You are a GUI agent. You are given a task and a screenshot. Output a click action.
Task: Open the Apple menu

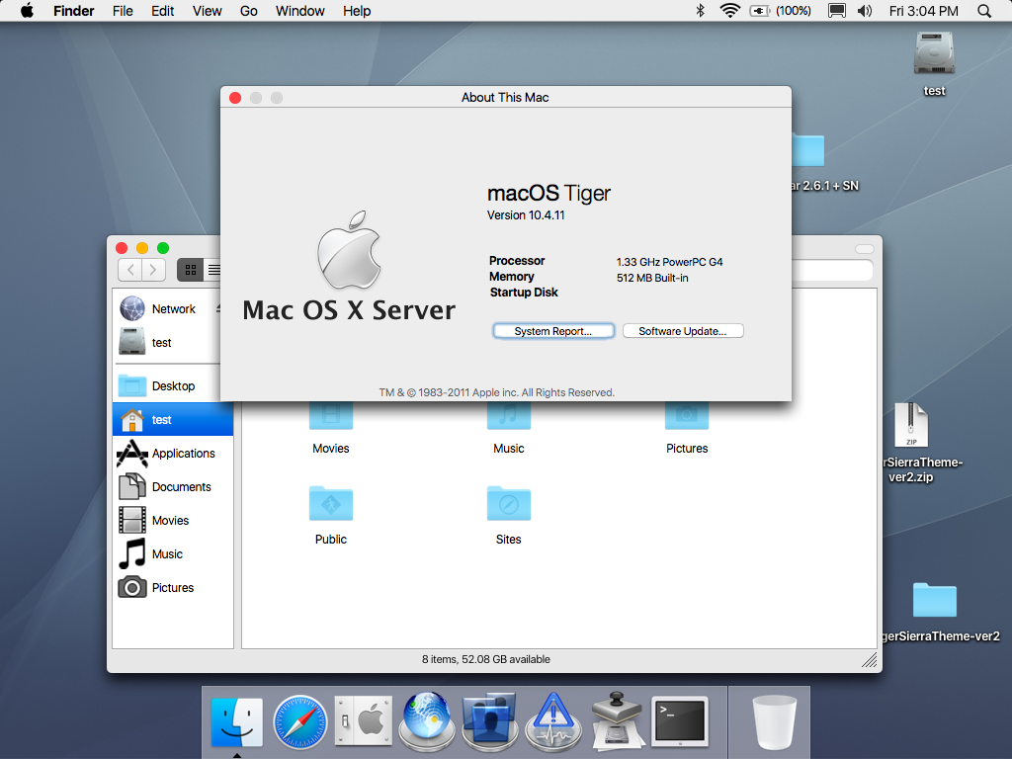tap(27, 11)
